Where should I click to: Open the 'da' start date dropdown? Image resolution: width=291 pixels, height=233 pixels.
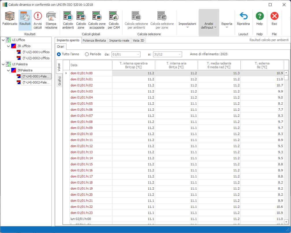[x=138, y=54]
